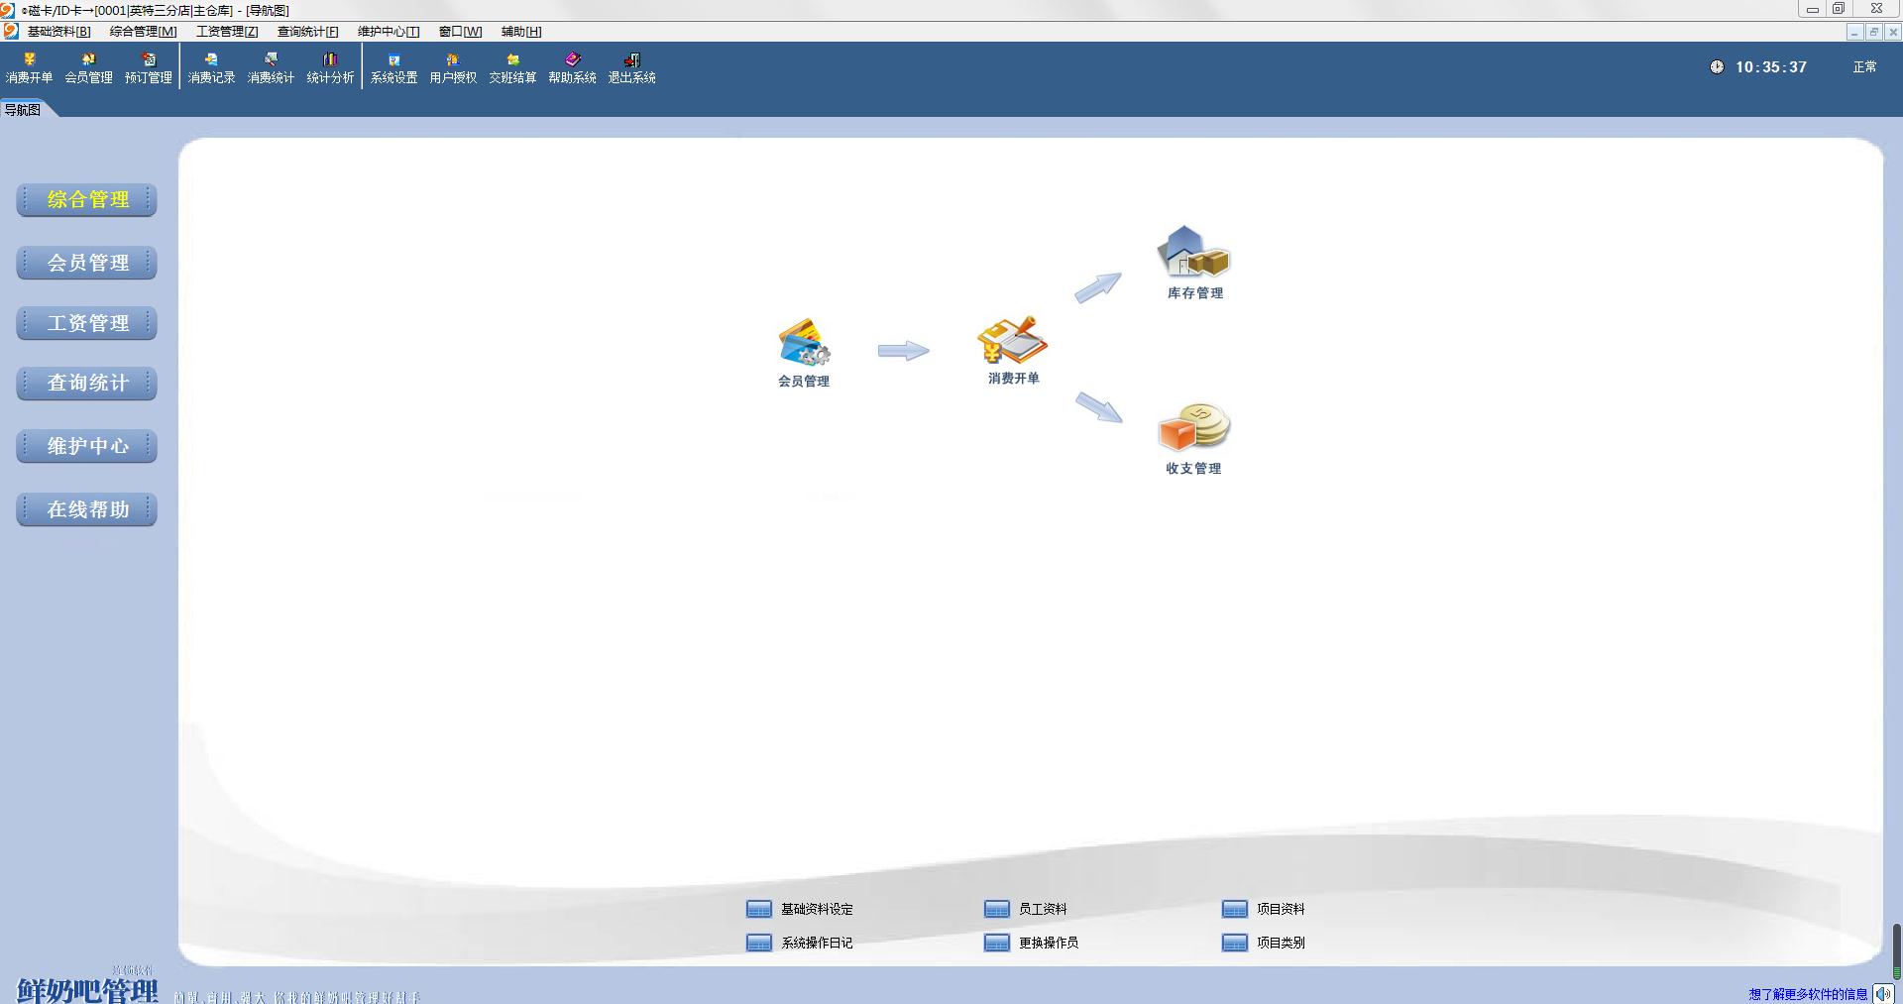Click the 退出系统 toolbar icon
Image resolution: width=1903 pixels, height=1004 pixels.
(x=631, y=68)
